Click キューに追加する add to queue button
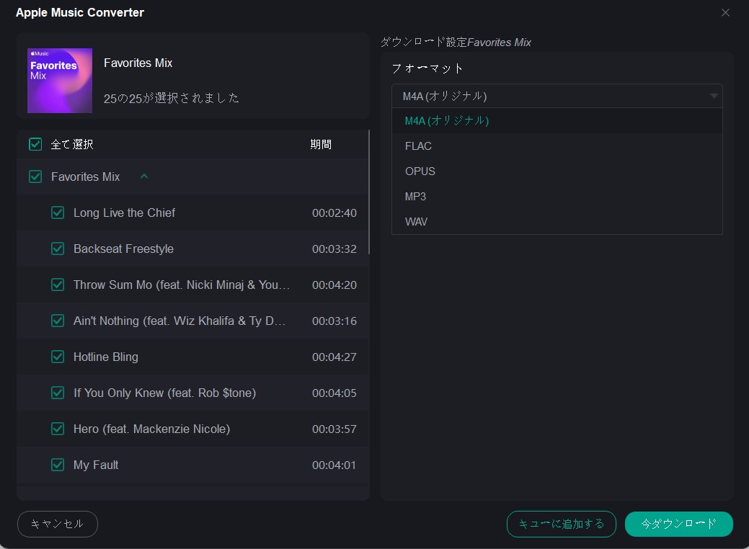This screenshot has width=749, height=549. coord(562,525)
